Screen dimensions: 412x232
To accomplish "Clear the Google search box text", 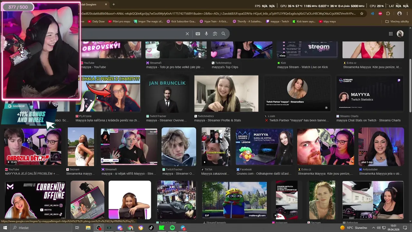I will point(187,34).
